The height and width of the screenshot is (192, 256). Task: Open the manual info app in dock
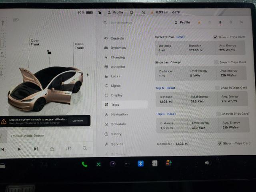[x=154, y=163]
